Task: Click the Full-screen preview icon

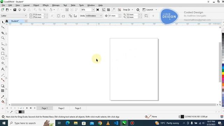Action: tap(98, 10)
